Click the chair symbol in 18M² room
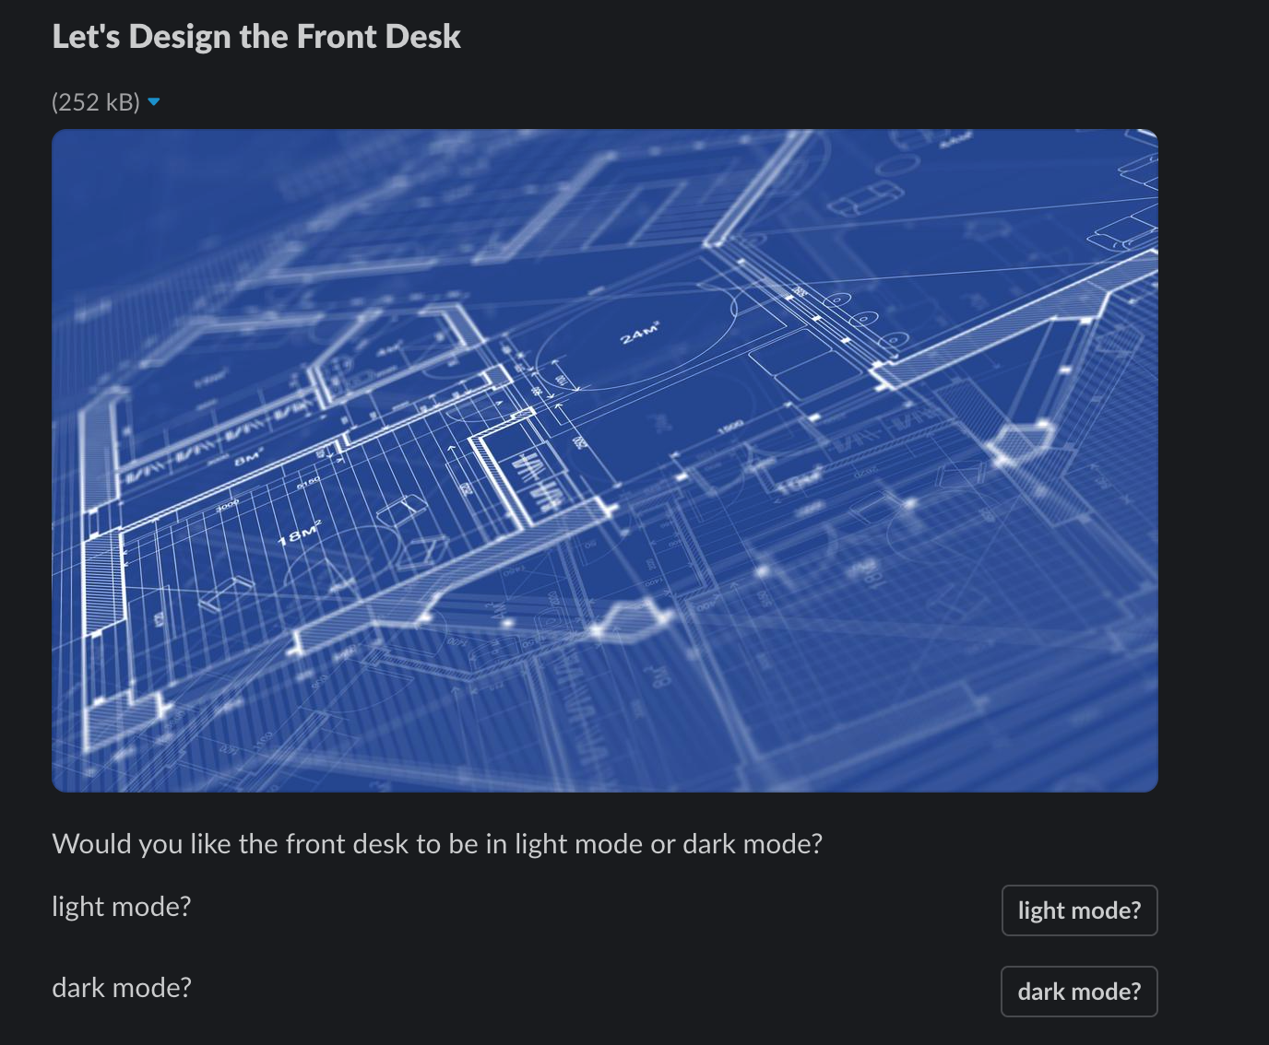1269x1045 pixels. [400, 511]
